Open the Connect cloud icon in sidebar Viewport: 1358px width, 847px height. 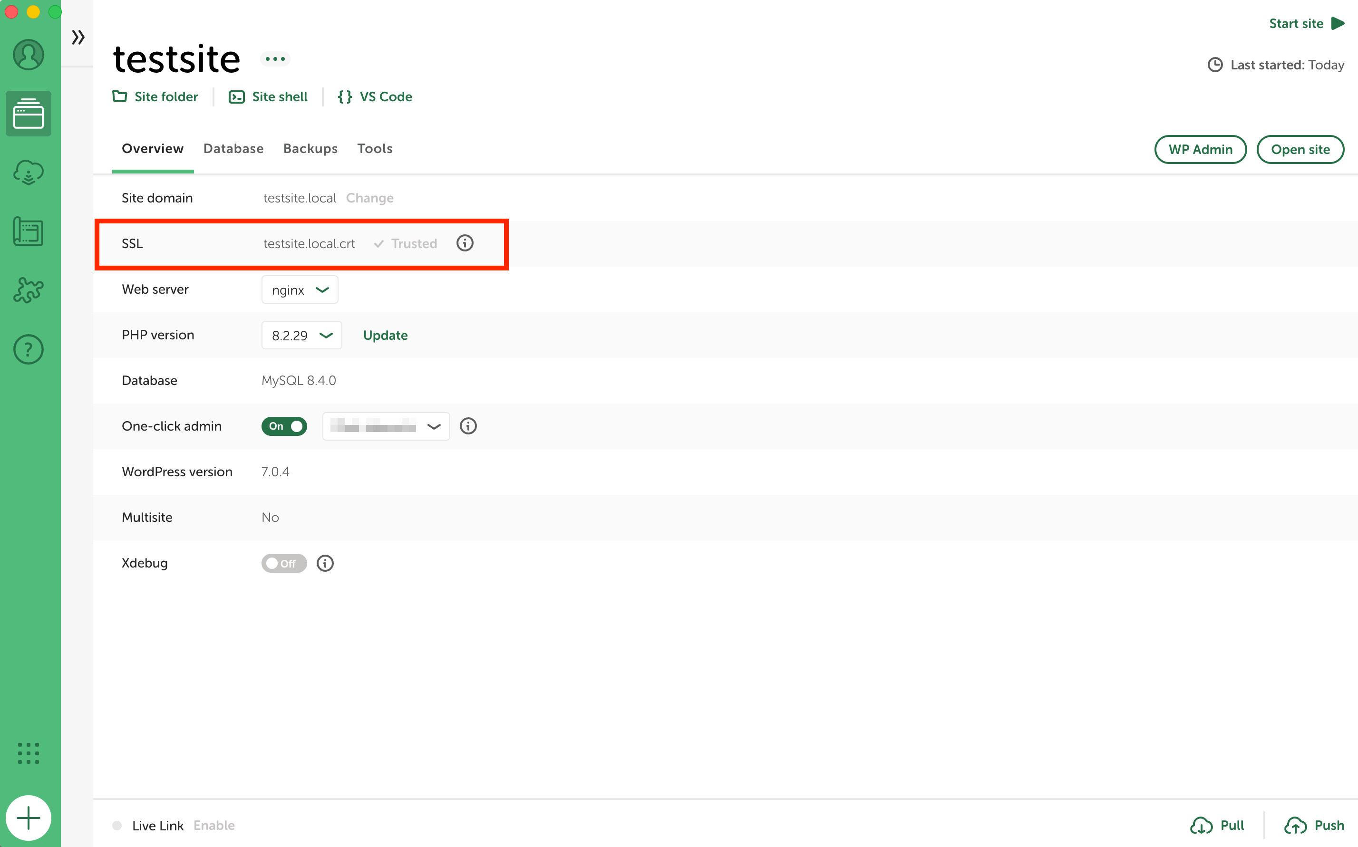29,173
